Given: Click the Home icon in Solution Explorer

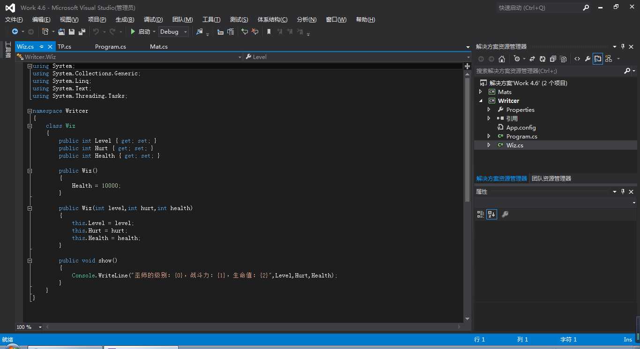Looking at the screenshot, I should tap(501, 59).
